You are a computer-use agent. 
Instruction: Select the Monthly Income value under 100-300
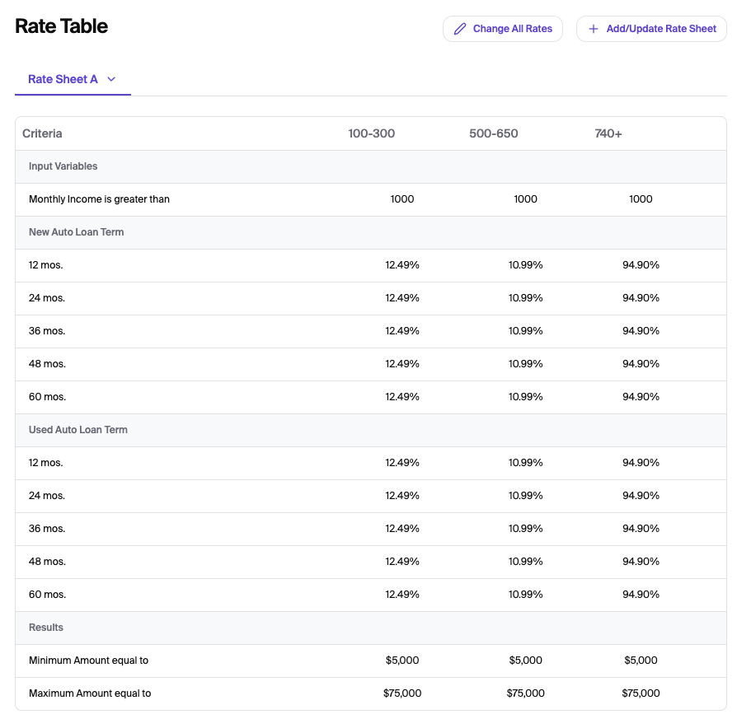(402, 199)
